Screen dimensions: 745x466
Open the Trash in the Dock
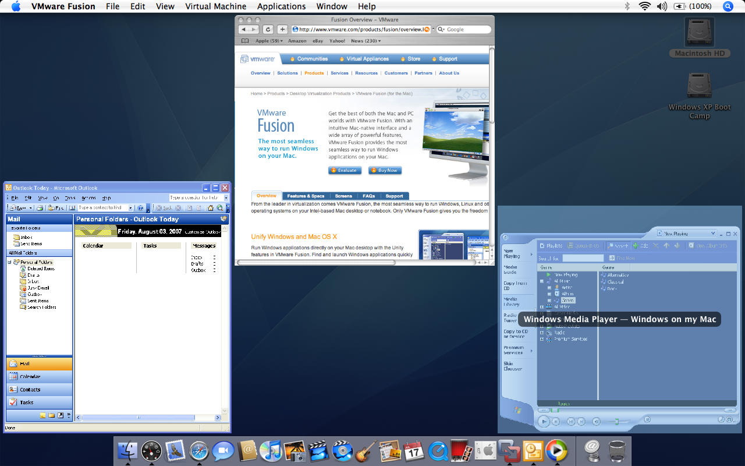pos(617,451)
